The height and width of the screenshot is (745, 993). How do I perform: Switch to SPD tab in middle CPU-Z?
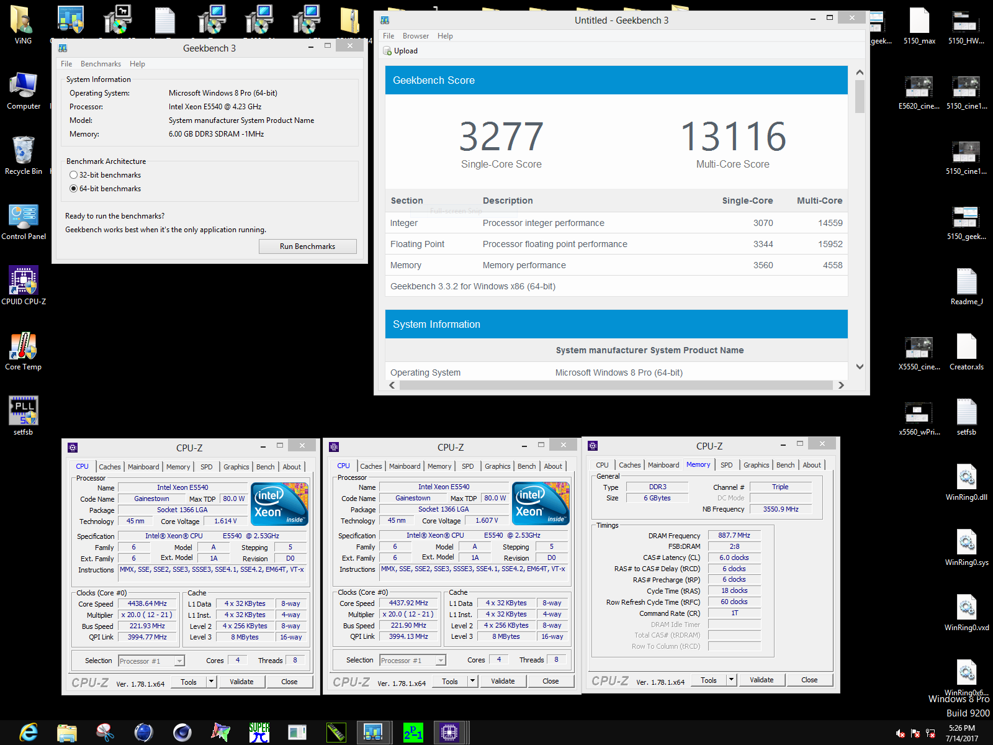click(x=468, y=466)
